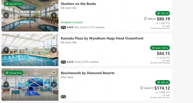This screenshot has height=103, width=193.
Task: Click Tripadvisor owl icon for Beachwoods
Action: (63, 97)
